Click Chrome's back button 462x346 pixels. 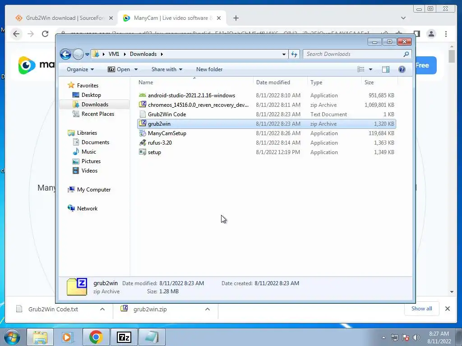pyautogui.click(x=16, y=34)
